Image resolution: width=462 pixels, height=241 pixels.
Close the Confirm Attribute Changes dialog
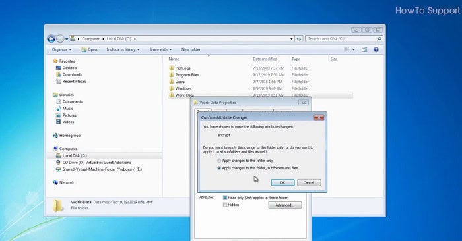click(x=319, y=118)
